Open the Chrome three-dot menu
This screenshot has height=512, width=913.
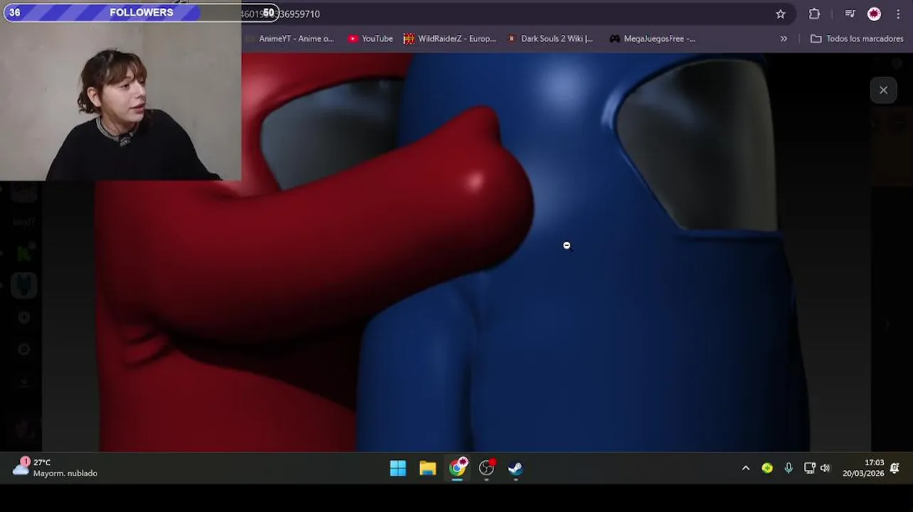[x=898, y=14]
